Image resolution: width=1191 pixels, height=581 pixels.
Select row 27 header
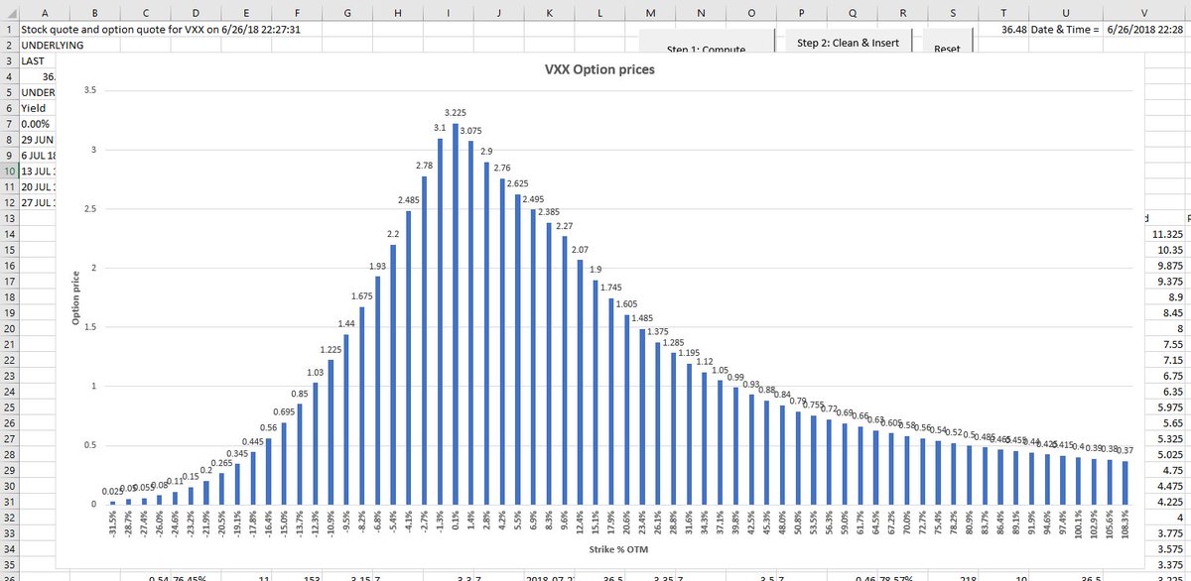coord(9,438)
